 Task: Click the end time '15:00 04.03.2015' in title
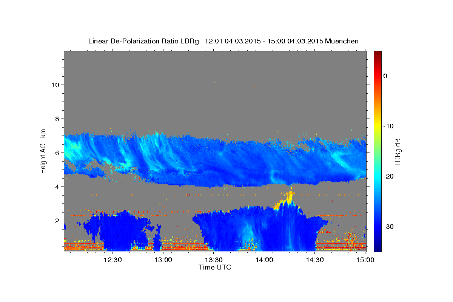click(294, 41)
